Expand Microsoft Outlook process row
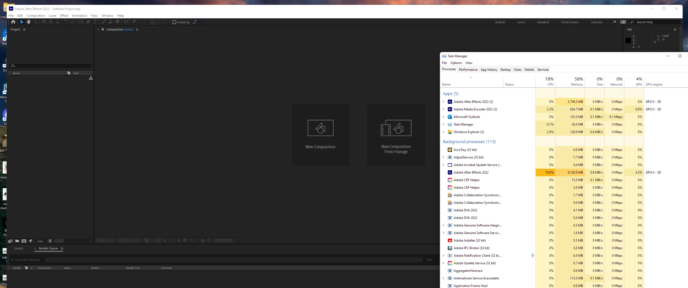This screenshot has width=688, height=288. (x=443, y=117)
